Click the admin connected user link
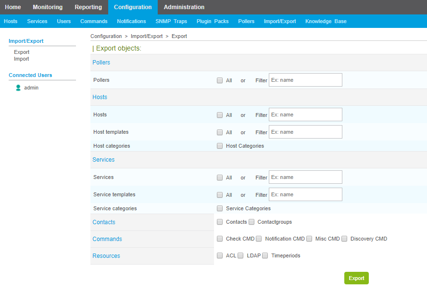The height and width of the screenshot is (293, 427). pos(31,88)
